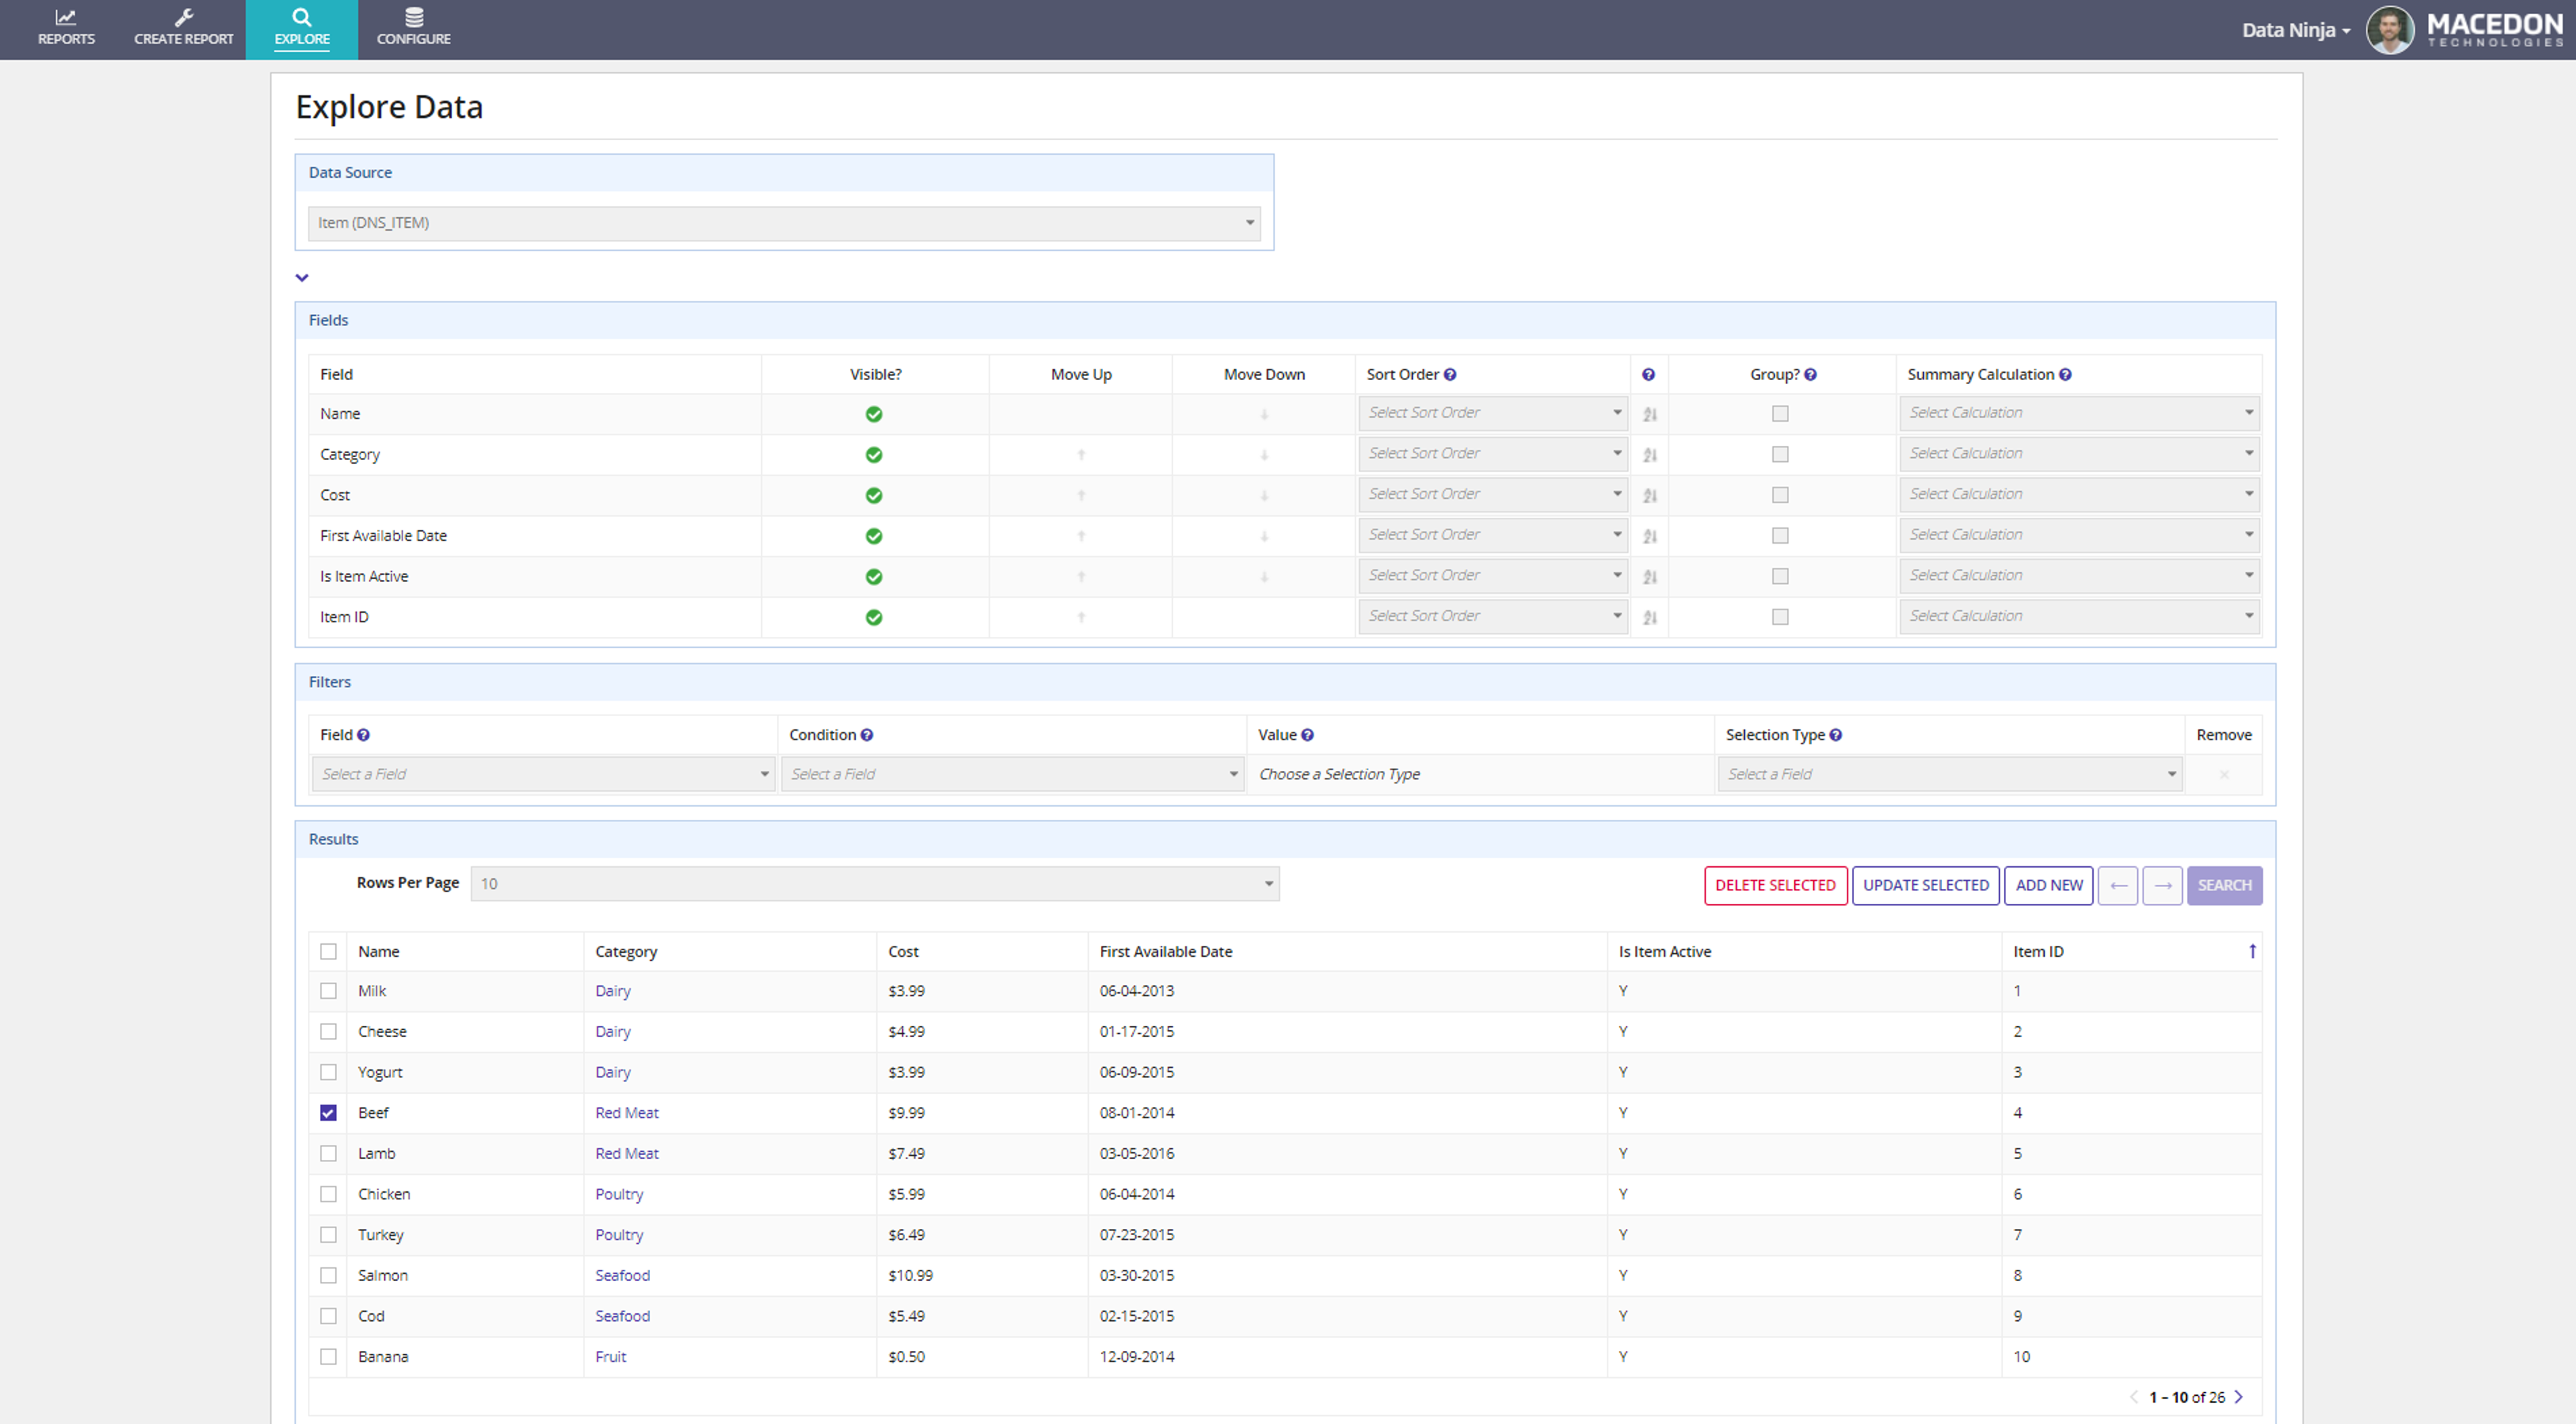Open the filter Condition dropdown
The width and height of the screenshot is (2576, 1424).
pos(1012,774)
